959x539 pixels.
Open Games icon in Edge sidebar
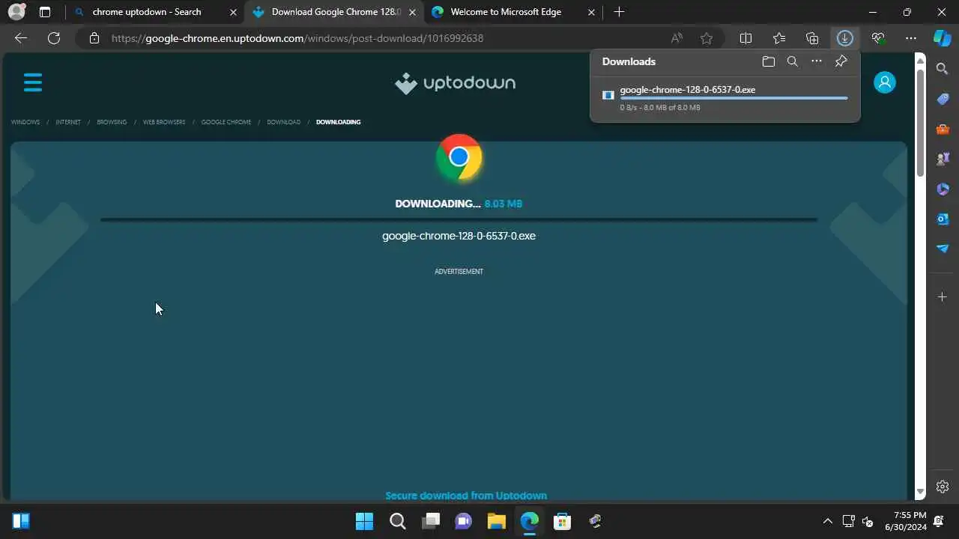pos(943,159)
